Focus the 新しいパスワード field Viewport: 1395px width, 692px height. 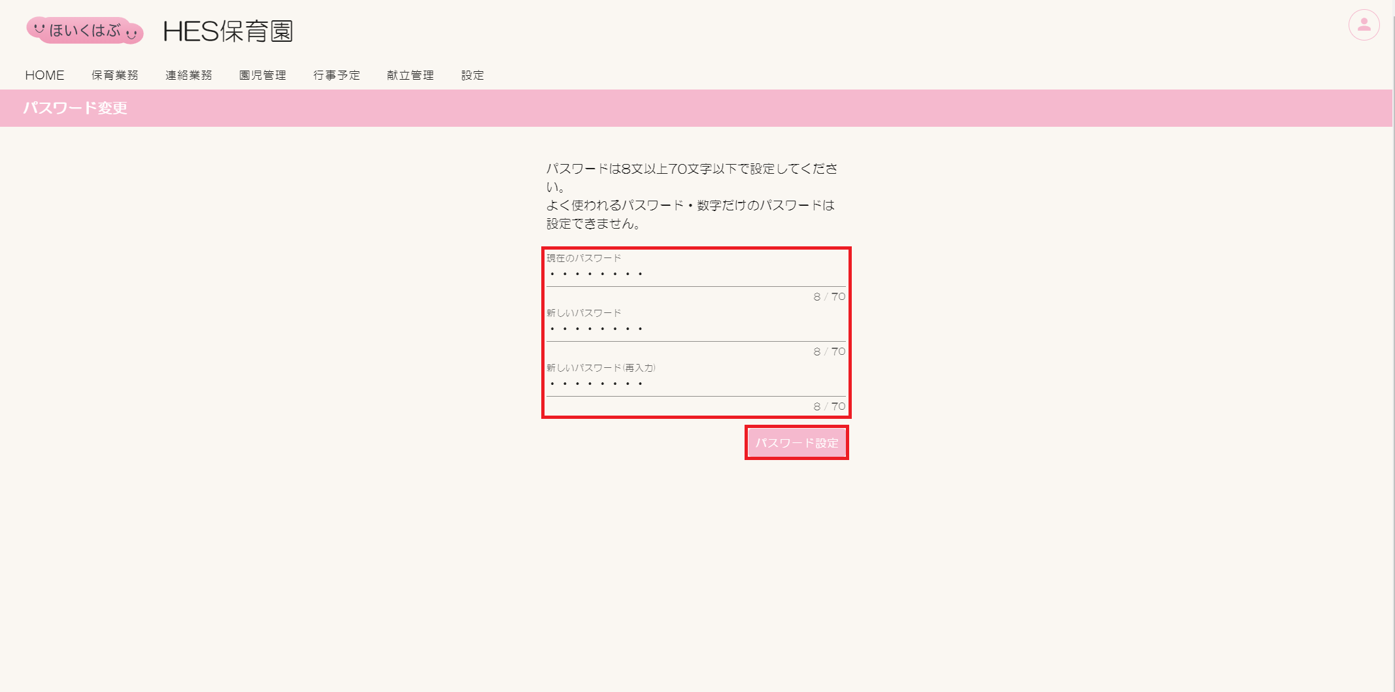[x=696, y=329]
